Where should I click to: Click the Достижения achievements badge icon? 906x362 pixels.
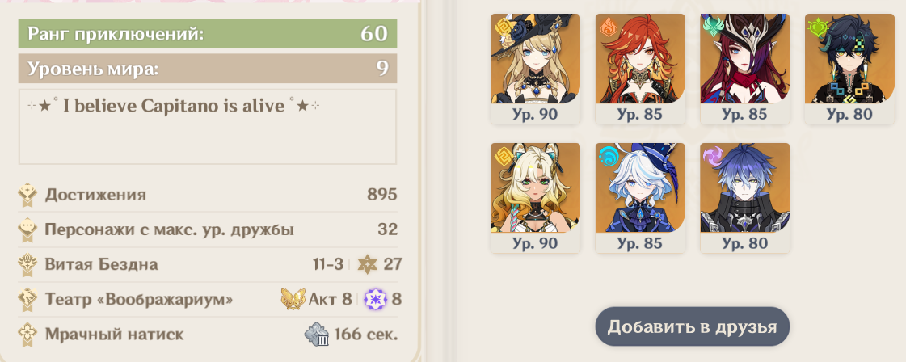27,196
